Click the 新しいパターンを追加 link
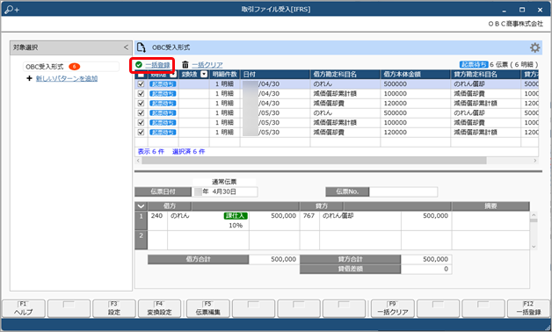 click(67, 78)
